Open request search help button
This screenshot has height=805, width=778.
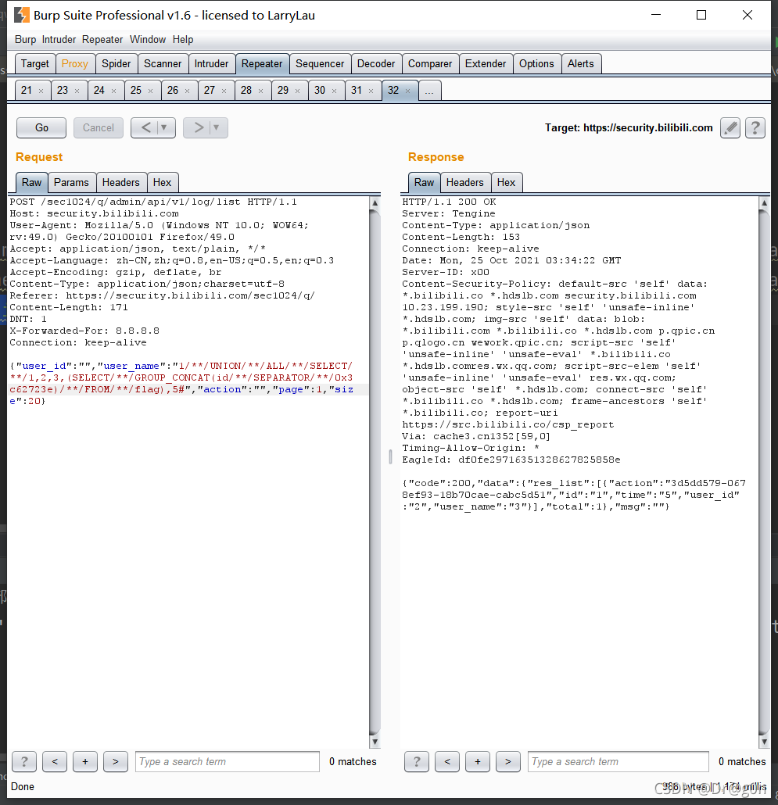tap(24, 761)
